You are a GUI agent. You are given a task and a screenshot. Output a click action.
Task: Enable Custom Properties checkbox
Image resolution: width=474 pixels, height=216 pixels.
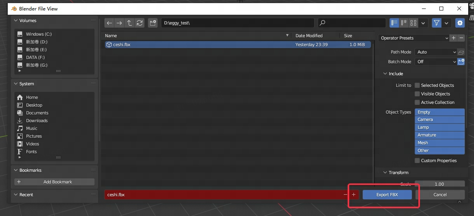click(x=417, y=161)
